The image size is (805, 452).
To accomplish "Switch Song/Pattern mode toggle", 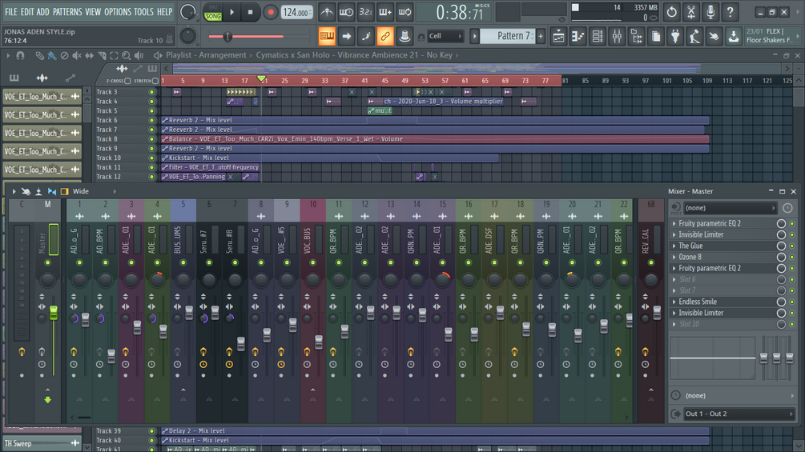I will 212,12.
